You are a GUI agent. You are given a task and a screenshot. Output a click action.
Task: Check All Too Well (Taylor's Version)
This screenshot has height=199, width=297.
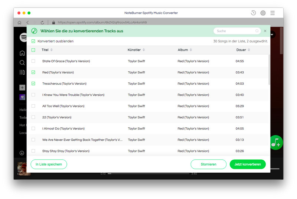(33, 106)
